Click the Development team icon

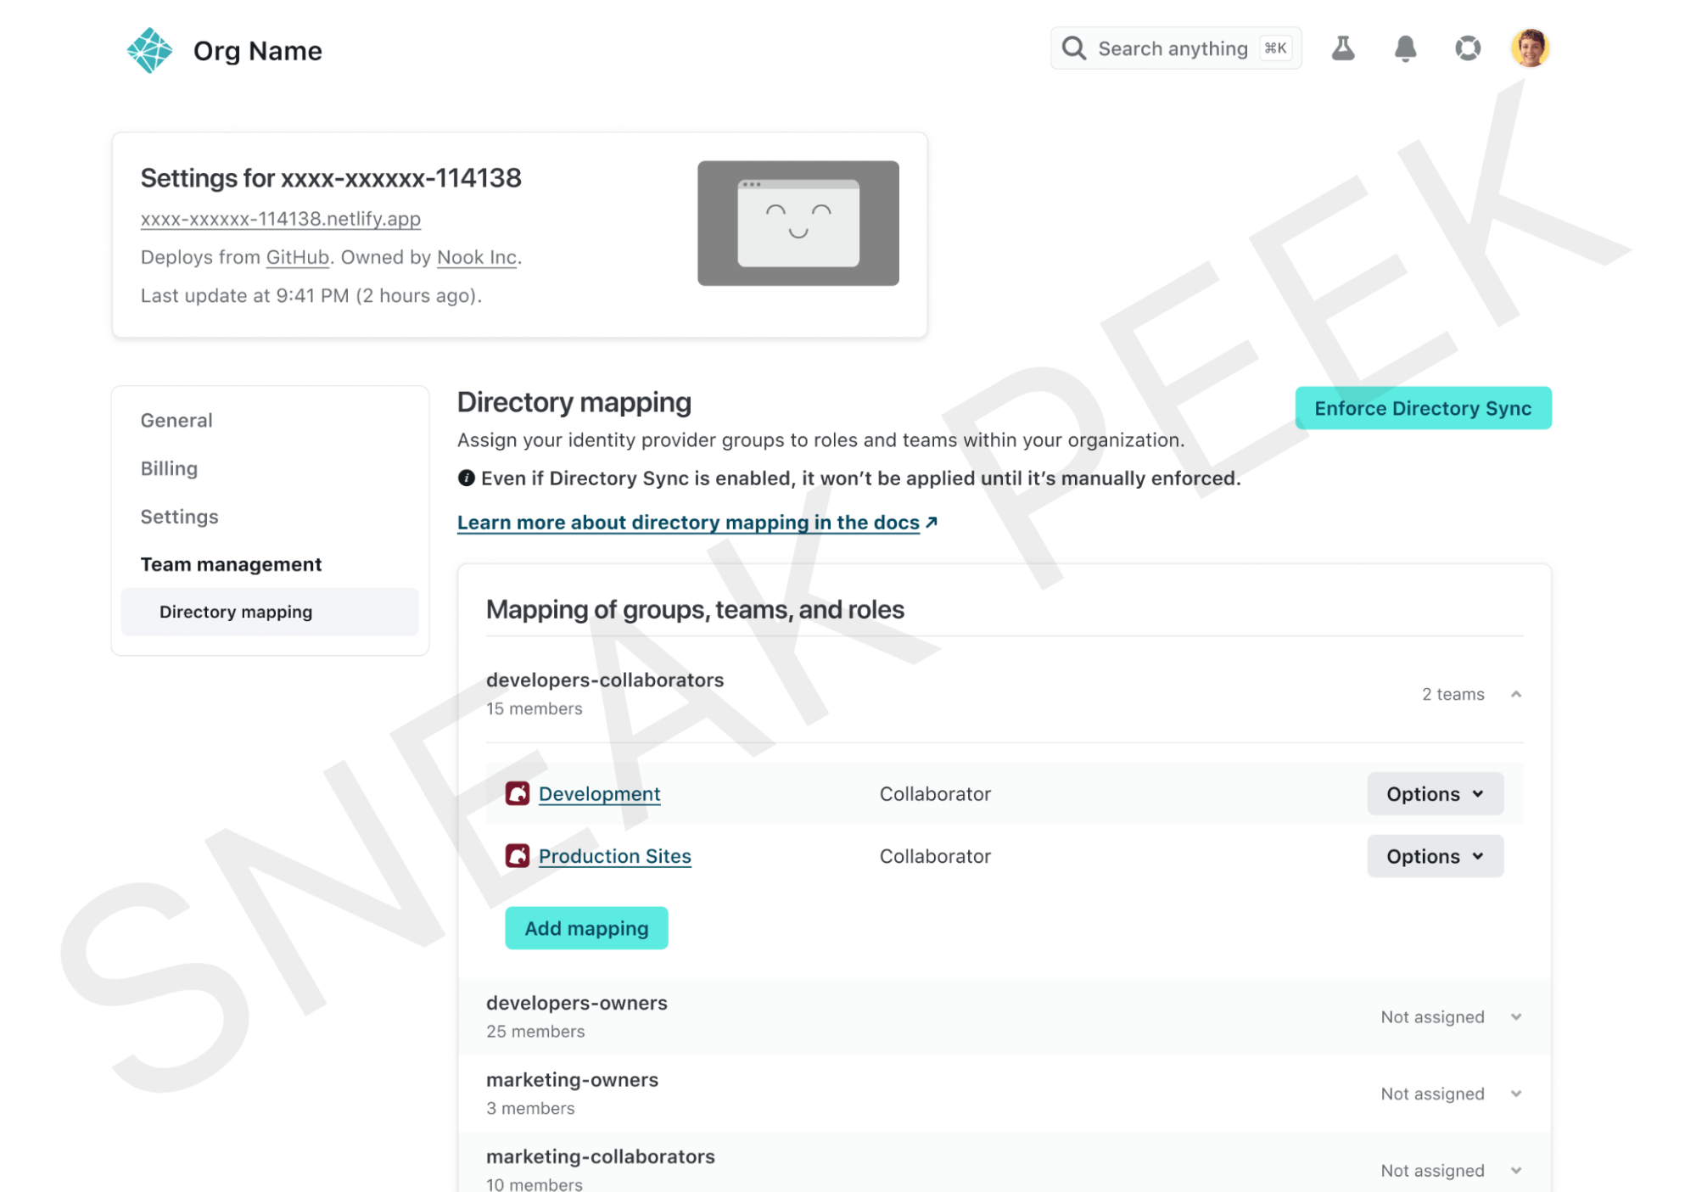click(517, 793)
